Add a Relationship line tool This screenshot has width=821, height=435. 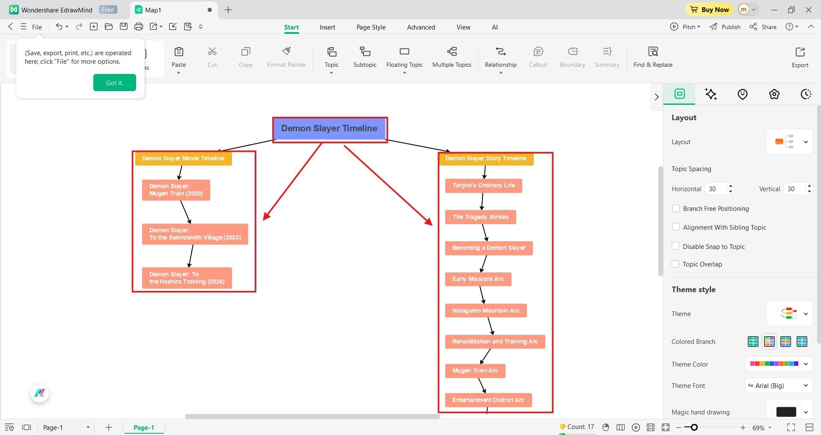pos(500,58)
